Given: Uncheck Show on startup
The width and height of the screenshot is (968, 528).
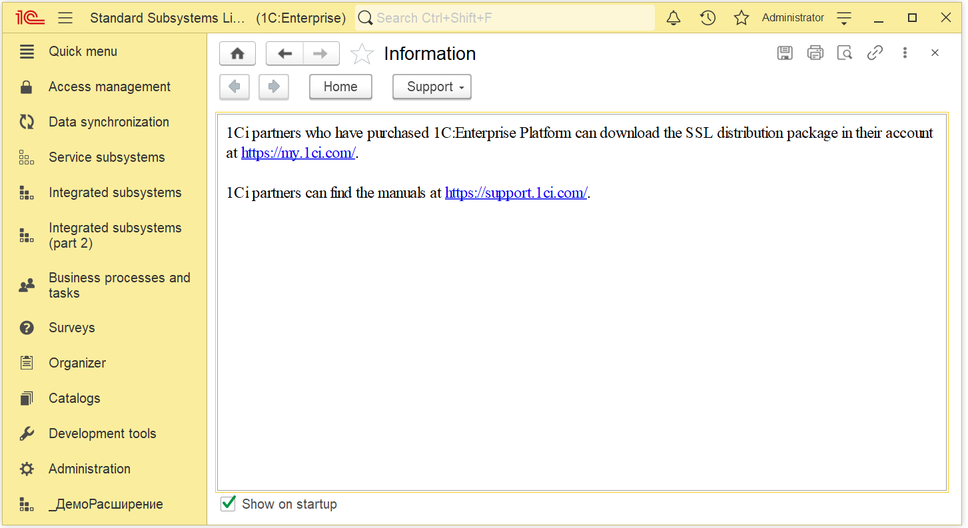Looking at the screenshot, I should [228, 503].
